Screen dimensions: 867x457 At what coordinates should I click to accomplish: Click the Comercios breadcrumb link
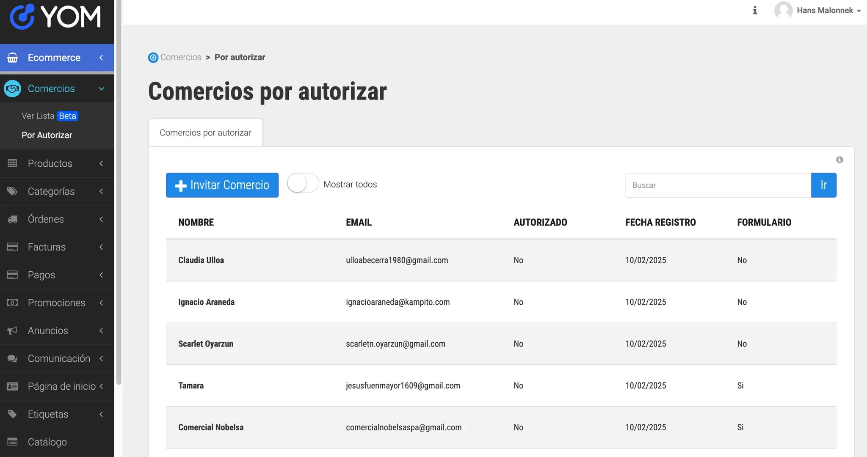(x=180, y=57)
